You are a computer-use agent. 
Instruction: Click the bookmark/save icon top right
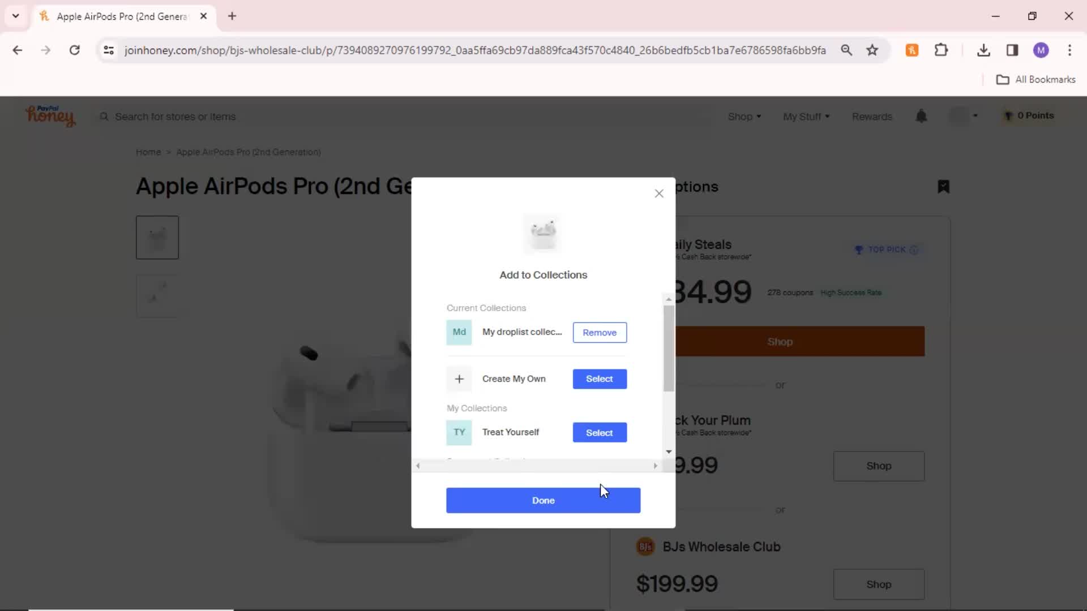pyautogui.click(x=943, y=187)
